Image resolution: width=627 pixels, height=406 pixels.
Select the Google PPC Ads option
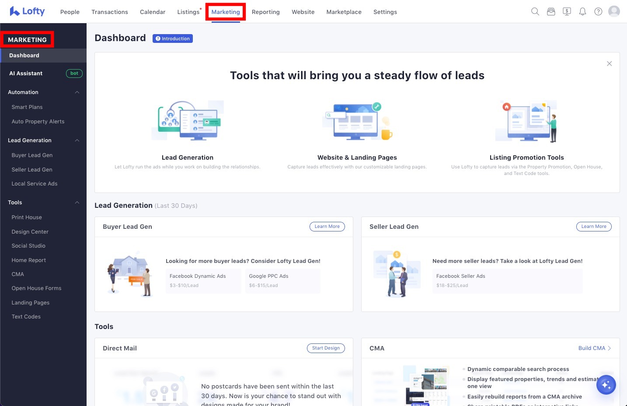(x=283, y=280)
